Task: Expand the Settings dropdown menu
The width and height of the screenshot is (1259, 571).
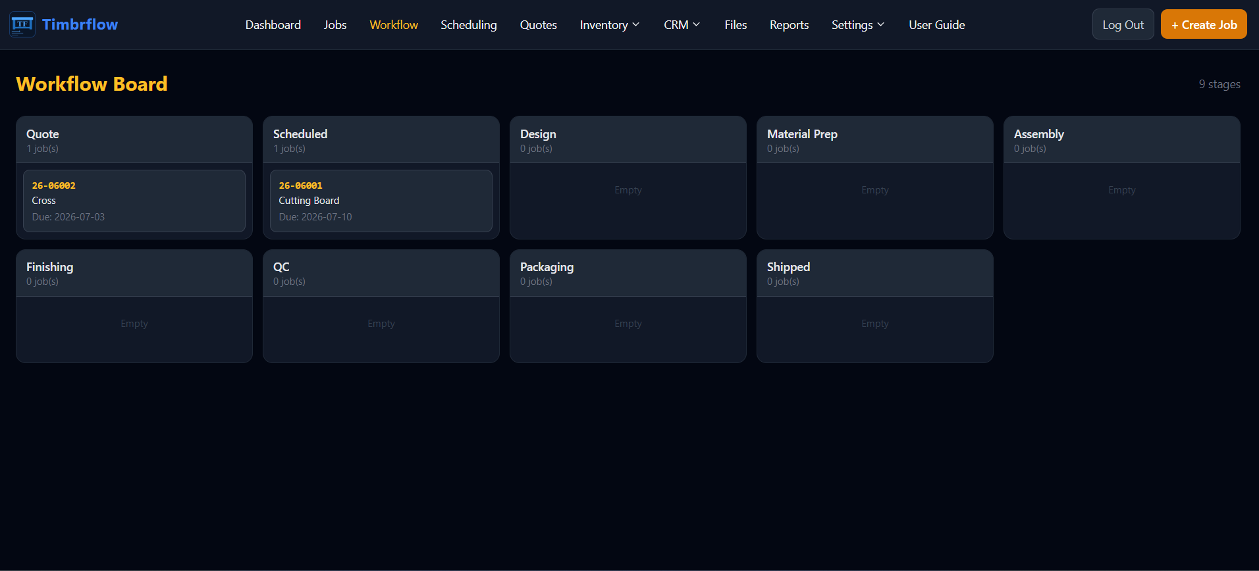Action: [858, 25]
